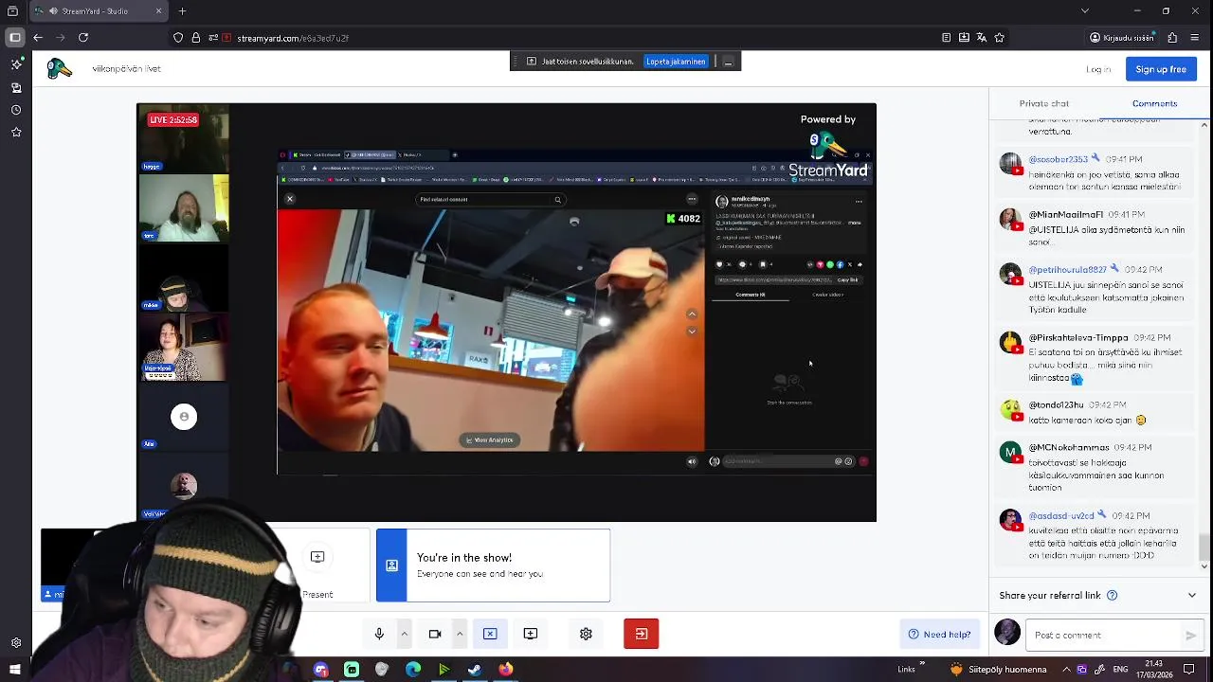This screenshot has width=1213, height=682.
Task: Open StreamYard studio settings gear
Action: tap(586, 634)
